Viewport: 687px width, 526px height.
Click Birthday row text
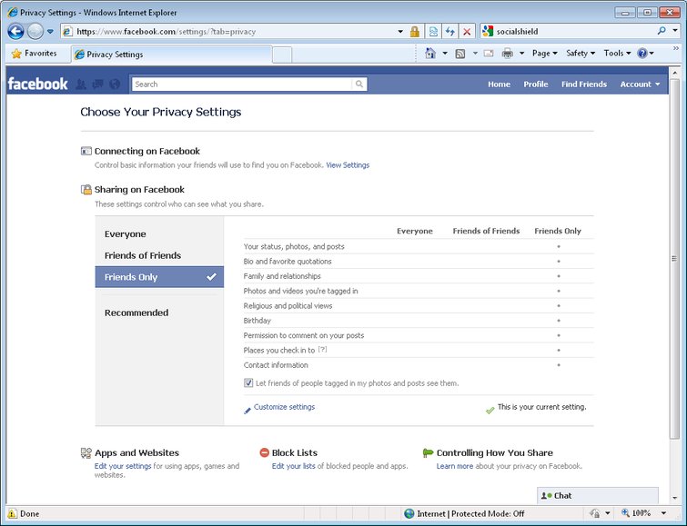(x=258, y=321)
